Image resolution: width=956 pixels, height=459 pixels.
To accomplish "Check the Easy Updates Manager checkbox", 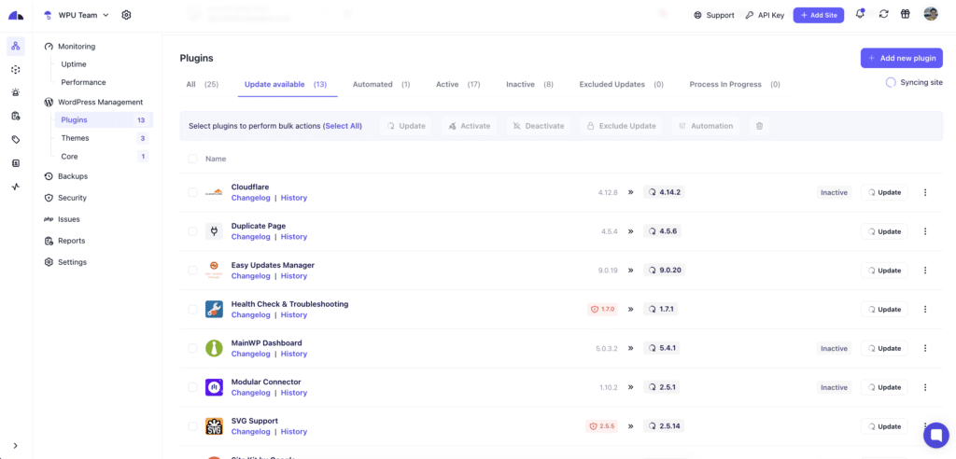I will [x=192, y=271].
